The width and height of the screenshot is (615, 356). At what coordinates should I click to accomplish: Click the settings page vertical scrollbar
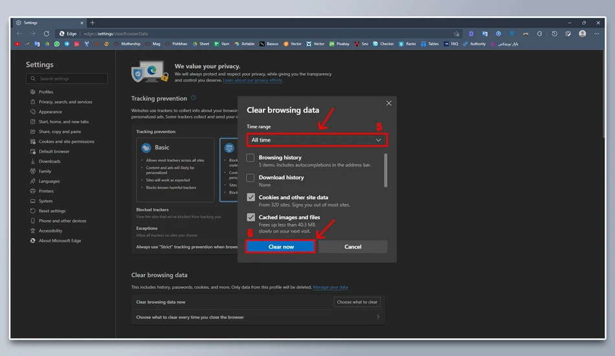tap(603, 94)
